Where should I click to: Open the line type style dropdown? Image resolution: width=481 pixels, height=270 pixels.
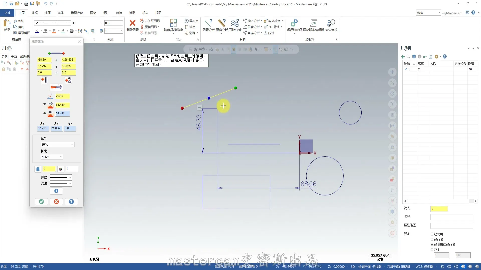(x=61, y=177)
